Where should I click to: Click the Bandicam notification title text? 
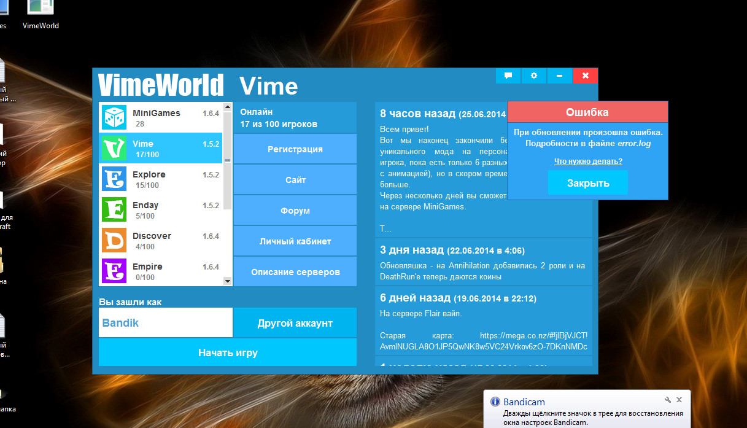[x=524, y=402]
